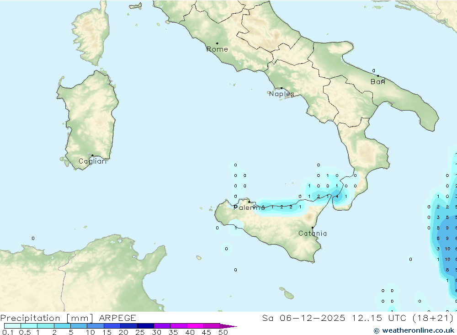Image resolution: width=457 pixels, height=335 pixels.
Task: Pick the 40–45 mm magenta swatch
Action: click(x=195, y=326)
